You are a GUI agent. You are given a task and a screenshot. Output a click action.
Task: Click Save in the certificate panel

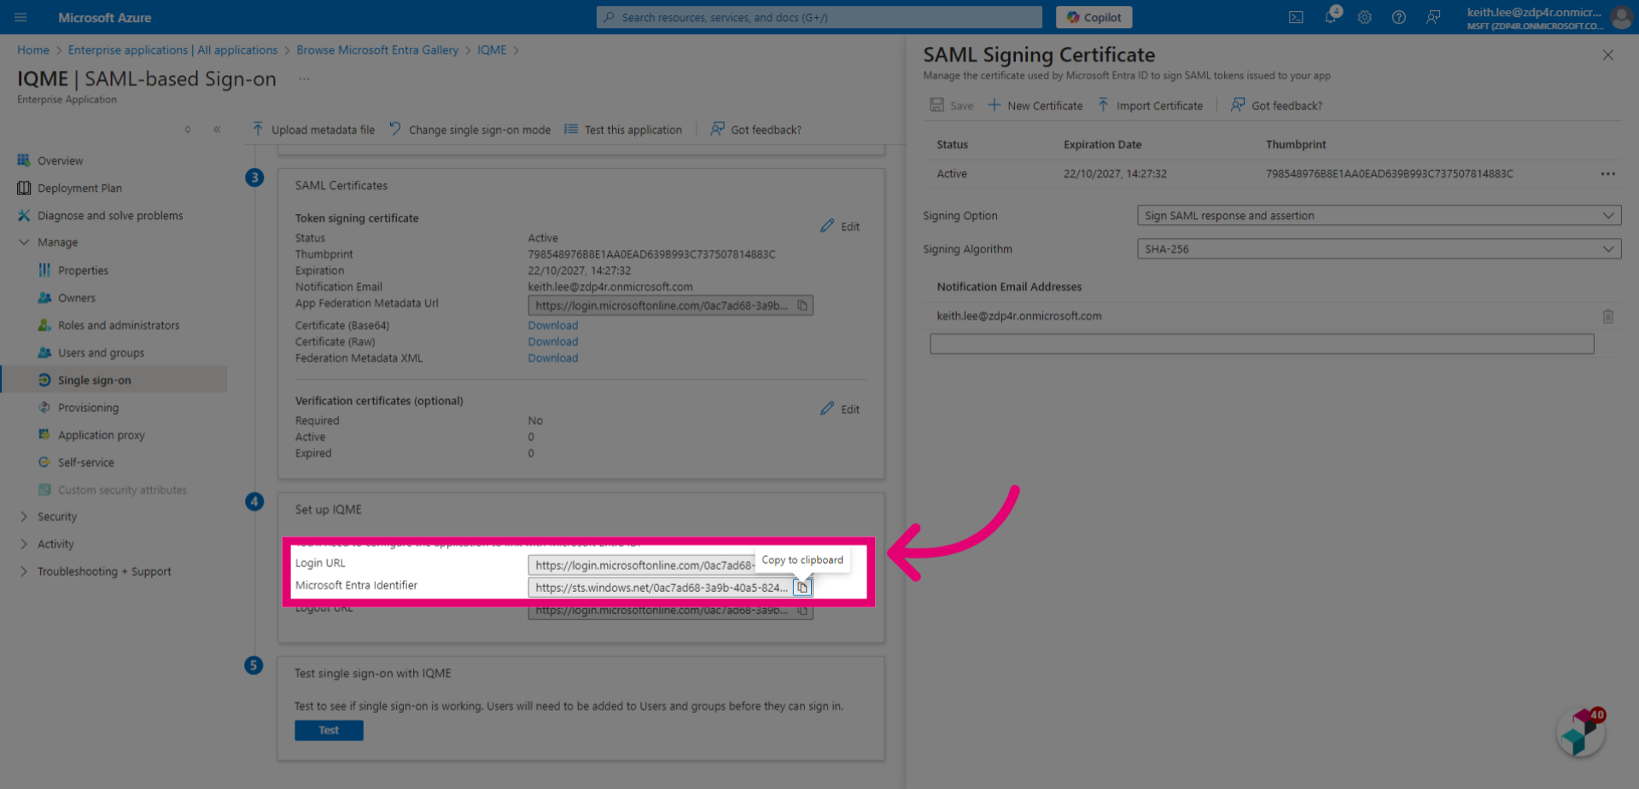[x=952, y=106]
